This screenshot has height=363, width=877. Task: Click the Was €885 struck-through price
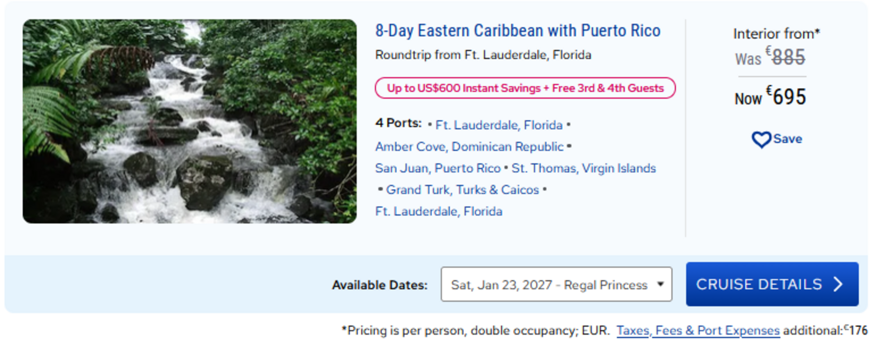coord(770,57)
